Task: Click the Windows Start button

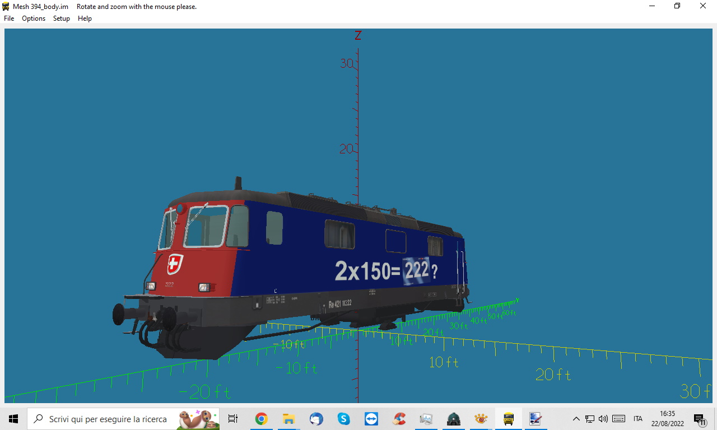Action: 13,419
